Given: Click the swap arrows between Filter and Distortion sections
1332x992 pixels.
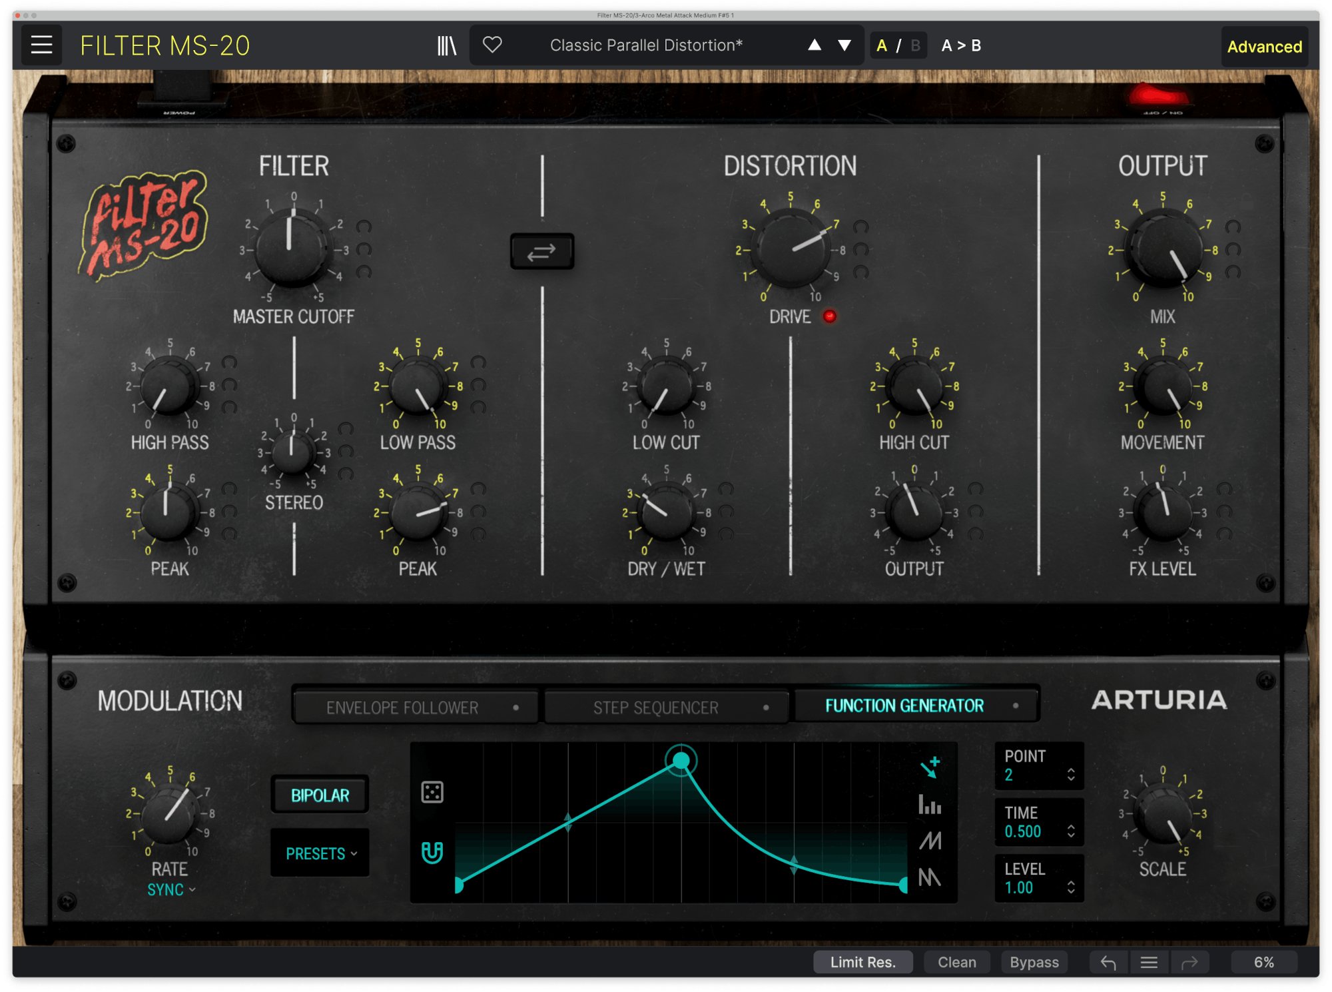Looking at the screenshot, I should point(541,251).
